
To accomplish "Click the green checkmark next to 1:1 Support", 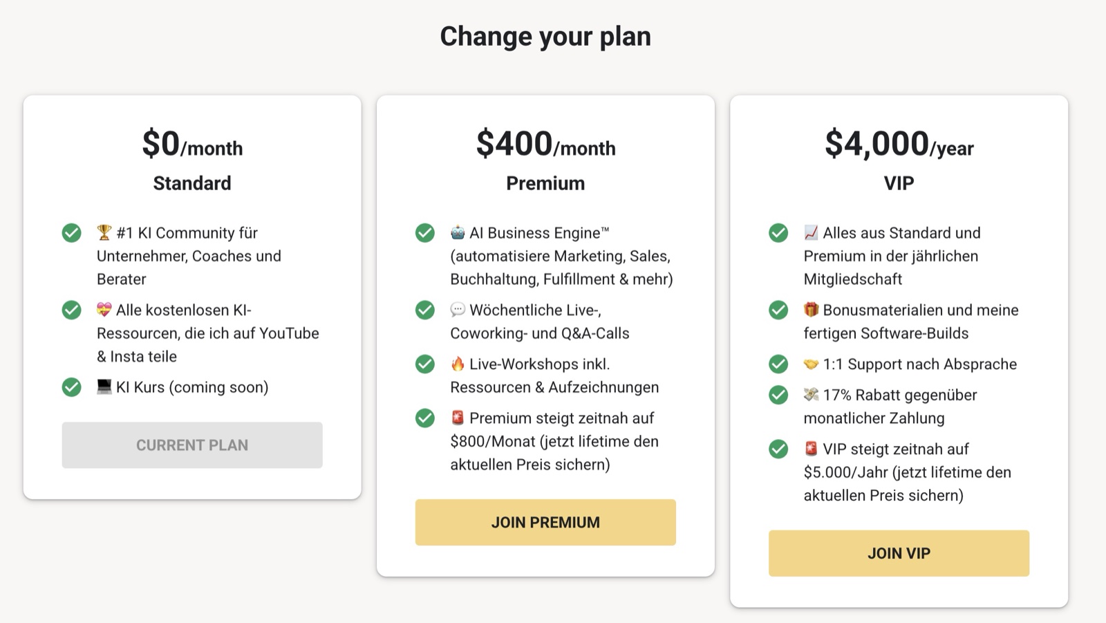I will click(778, 364).
